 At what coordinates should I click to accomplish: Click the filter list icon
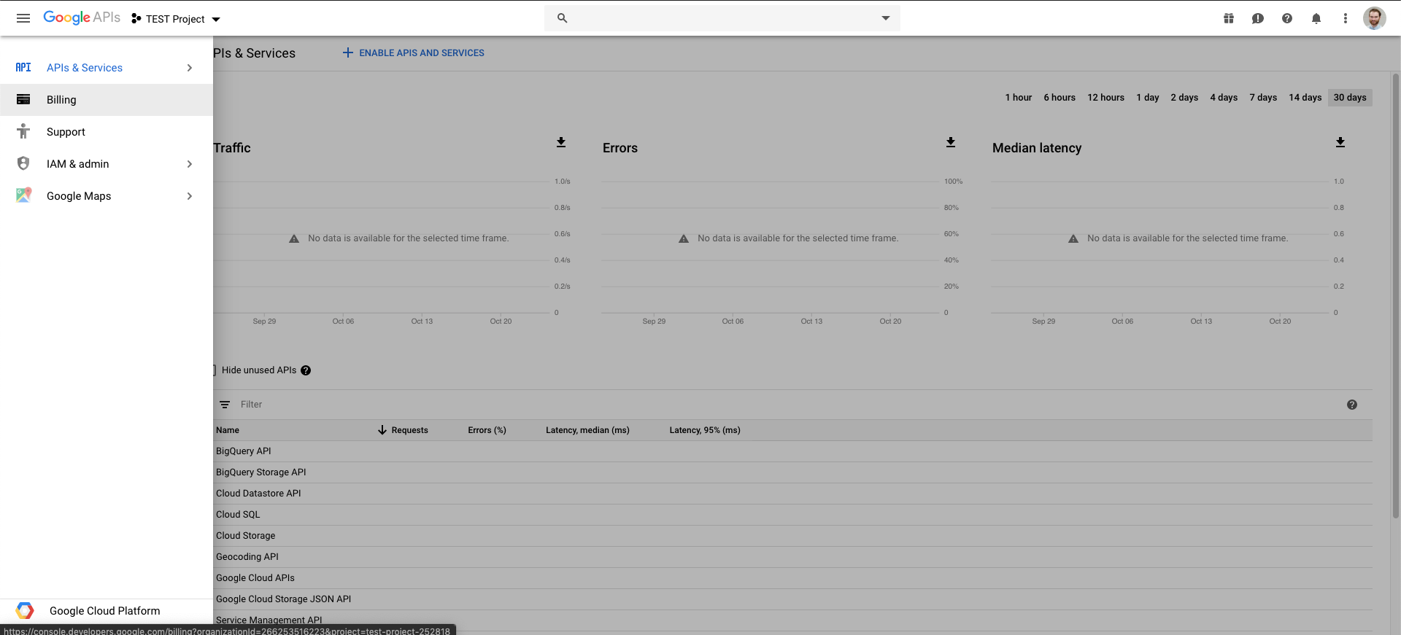(x=225, y=405)
